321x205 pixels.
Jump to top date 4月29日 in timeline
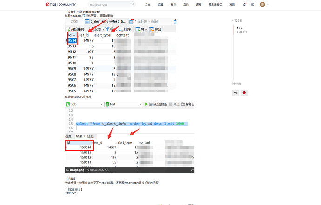(x=237, y=21)
